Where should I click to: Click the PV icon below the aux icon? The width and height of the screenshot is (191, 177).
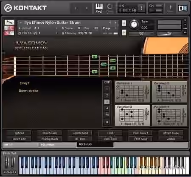[185, 32]
